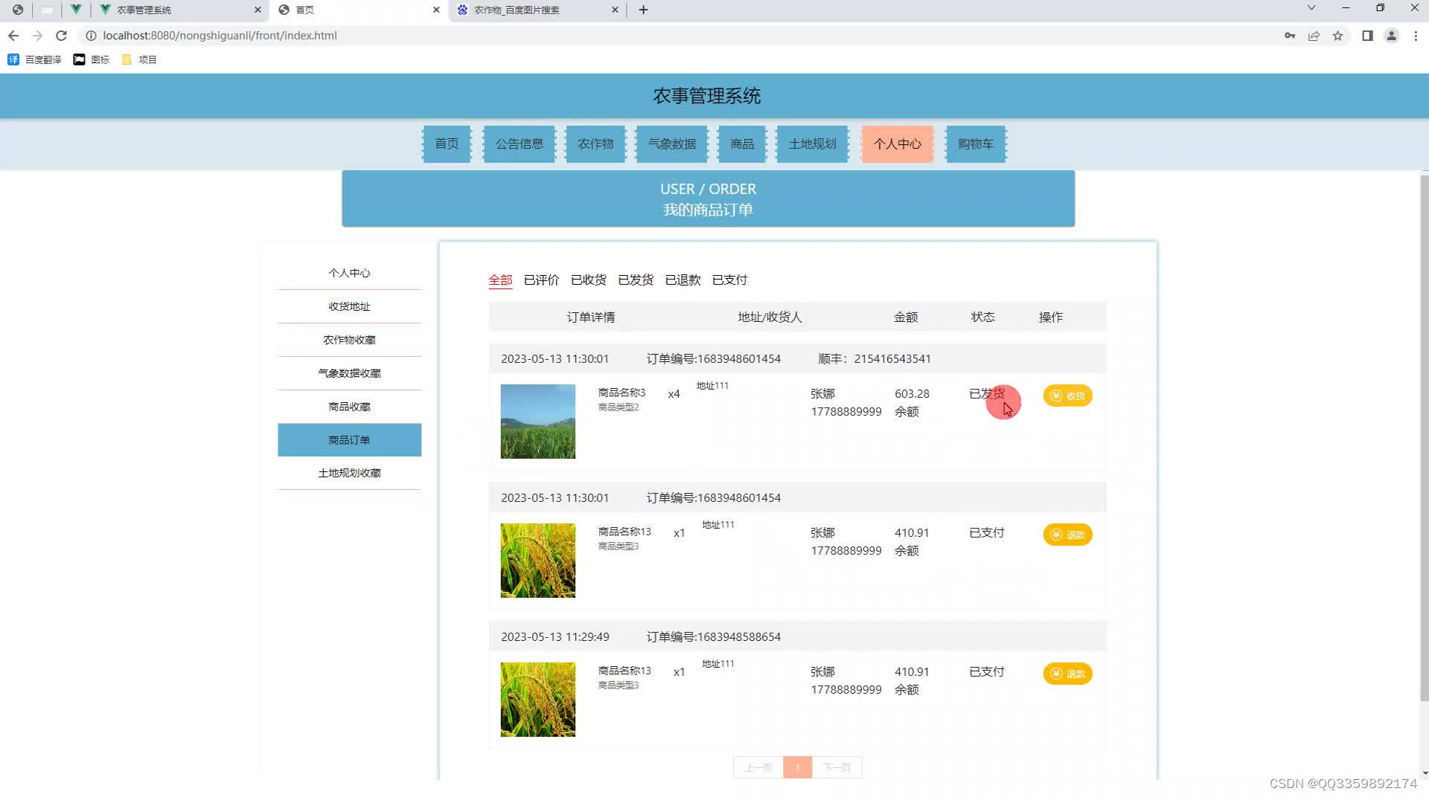Select 土地规划收藏 in the left sidebar
This screenshot has height=797, width=1429.
click(349, 473)
